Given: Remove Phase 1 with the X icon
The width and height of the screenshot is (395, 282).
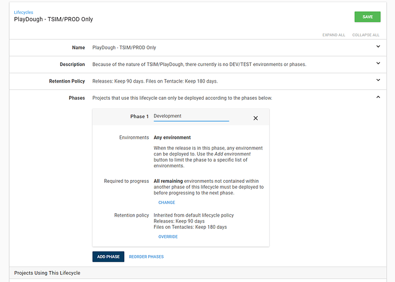Looking at the screenshot, I should click(255, 117).
